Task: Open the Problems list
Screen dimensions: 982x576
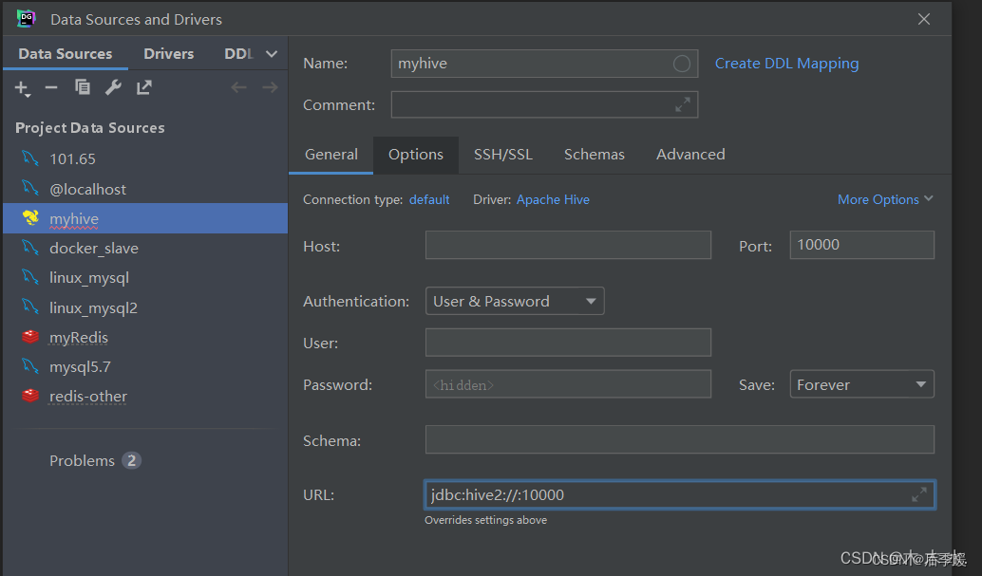Action: tap(95, 460)
